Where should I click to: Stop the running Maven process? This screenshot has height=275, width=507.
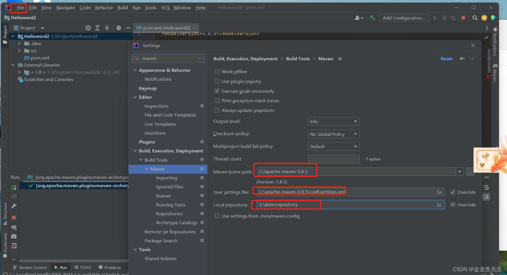14,218
